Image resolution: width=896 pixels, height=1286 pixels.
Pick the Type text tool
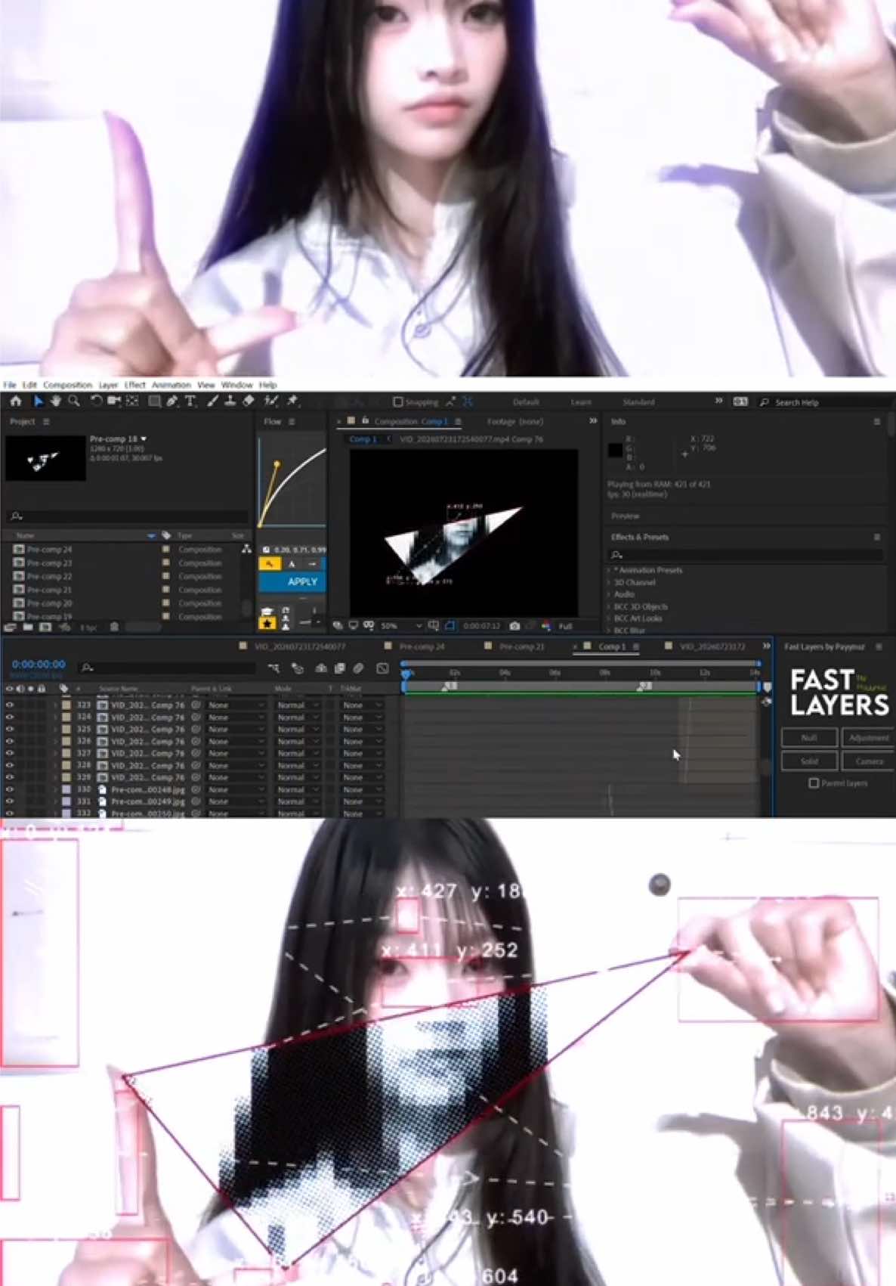(x=190, y=401)
